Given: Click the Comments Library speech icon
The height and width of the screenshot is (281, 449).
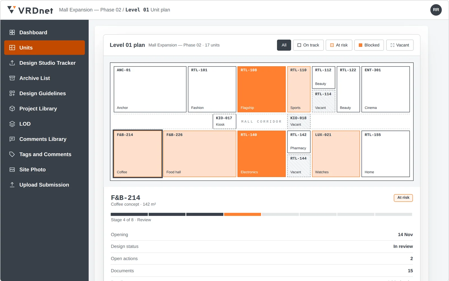Looking at the screenshot, I should pos(12,139).
